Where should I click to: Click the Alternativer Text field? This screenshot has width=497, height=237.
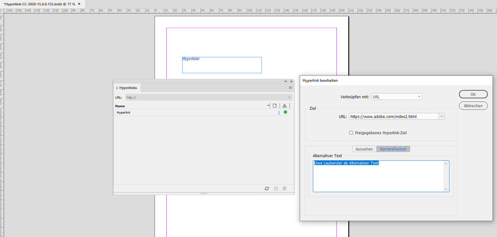coord(381,176)
